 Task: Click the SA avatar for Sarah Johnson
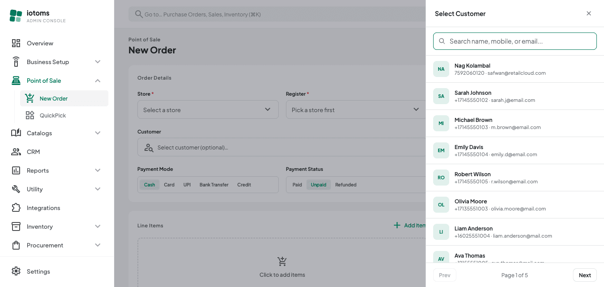(441, 96)
